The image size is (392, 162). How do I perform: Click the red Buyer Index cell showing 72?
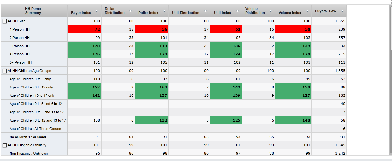pyautogui.click(x=84, y=29)
